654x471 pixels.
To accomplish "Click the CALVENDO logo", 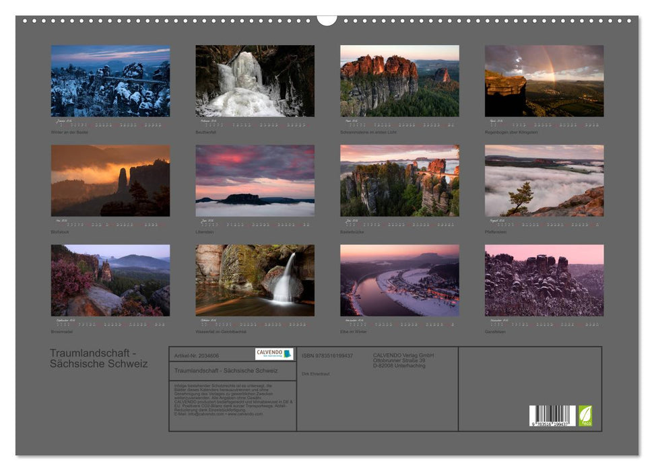I will [273, 354].
